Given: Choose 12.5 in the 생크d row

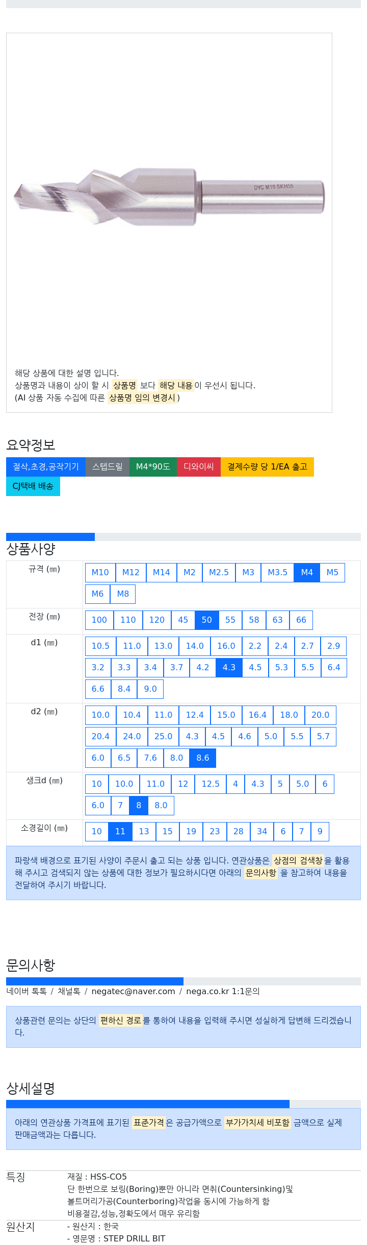Looking at the screenshot, I should point(211,784).
